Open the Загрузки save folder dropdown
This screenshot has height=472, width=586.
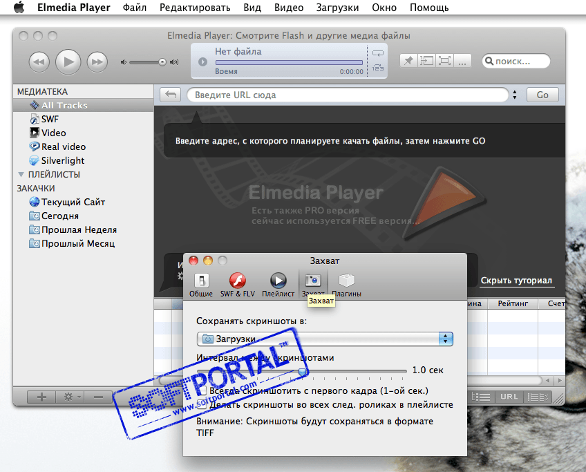pyautogui.click(x=325, y=339)
